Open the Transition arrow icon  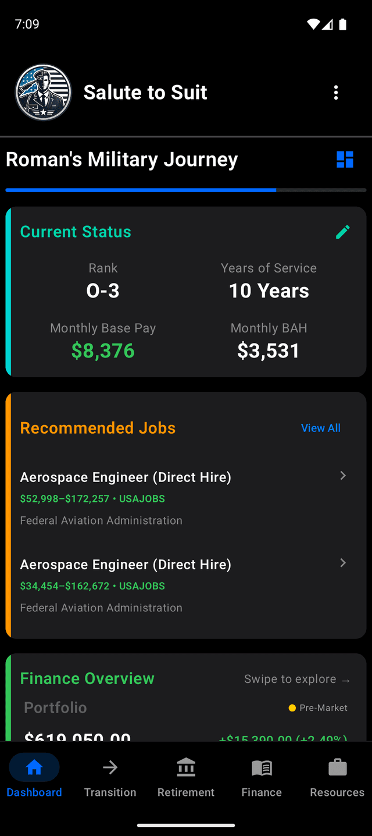[110, 767]
